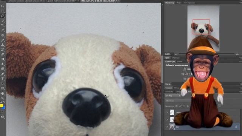This screenshot has height=136, width=242.
Task: Select the Gradient tool
Action: (3, 59)
